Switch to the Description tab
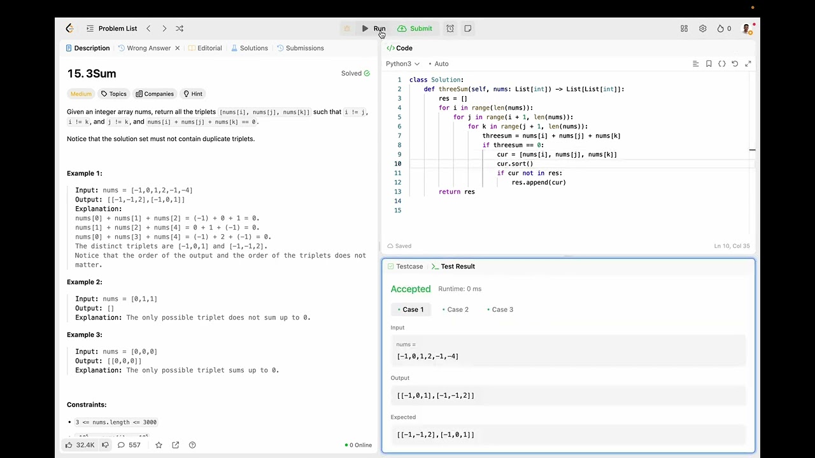This screenshot has height=458, width=815. coord(88,48)
